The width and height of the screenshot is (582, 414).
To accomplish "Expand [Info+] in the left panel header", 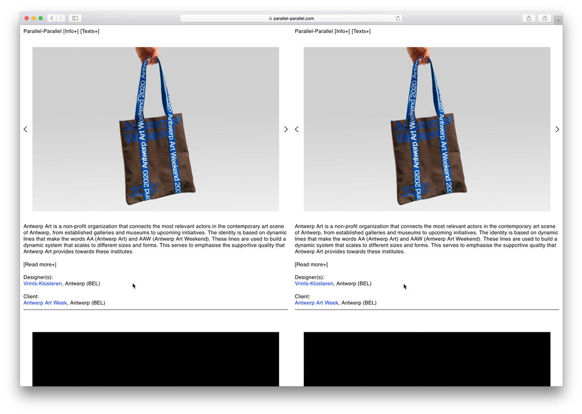I will click(71, 31).
